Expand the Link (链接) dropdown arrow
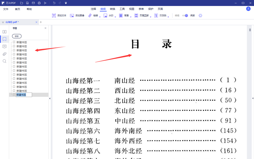Image resolution: width=254 pixels, height=159 pixels. pyautogui.click(x=100, y=16)
